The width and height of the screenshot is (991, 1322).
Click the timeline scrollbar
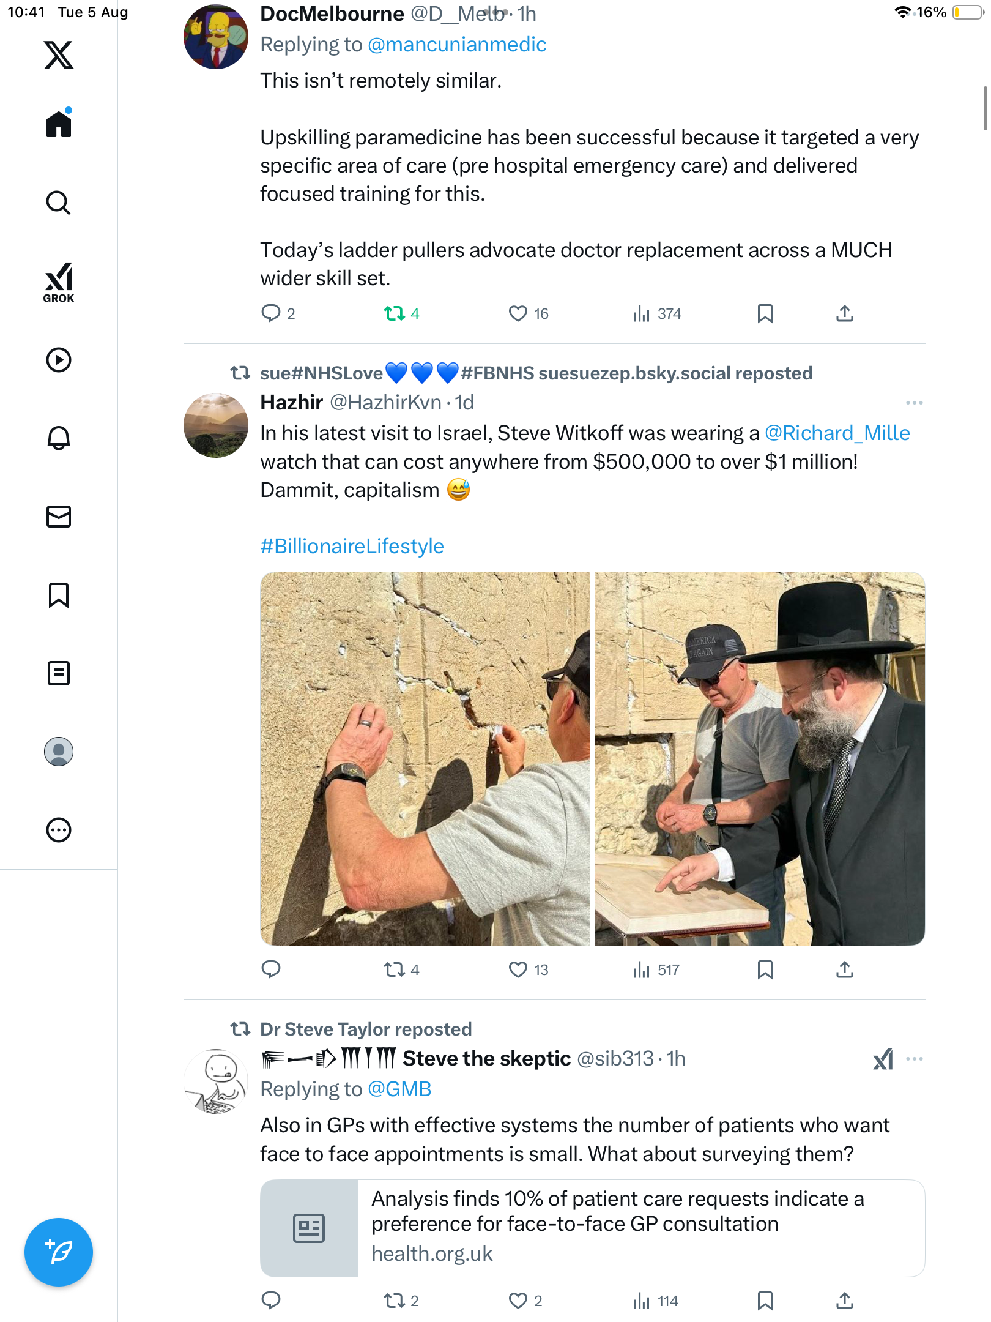coord(984,109)
